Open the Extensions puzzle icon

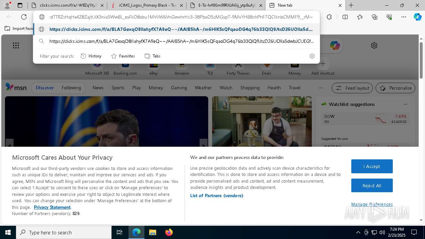tap(329, 17)
